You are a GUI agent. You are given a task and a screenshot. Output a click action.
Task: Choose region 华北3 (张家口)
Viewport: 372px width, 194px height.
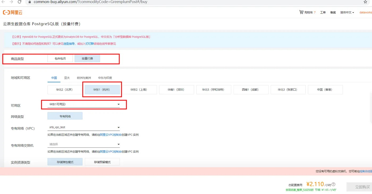[288, 90]
